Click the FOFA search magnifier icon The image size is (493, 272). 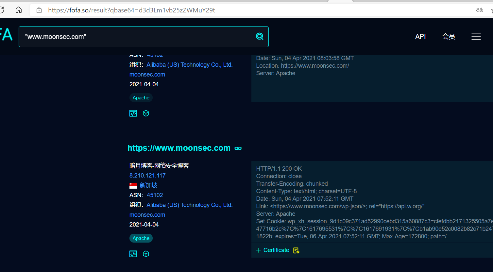[260, 36]
